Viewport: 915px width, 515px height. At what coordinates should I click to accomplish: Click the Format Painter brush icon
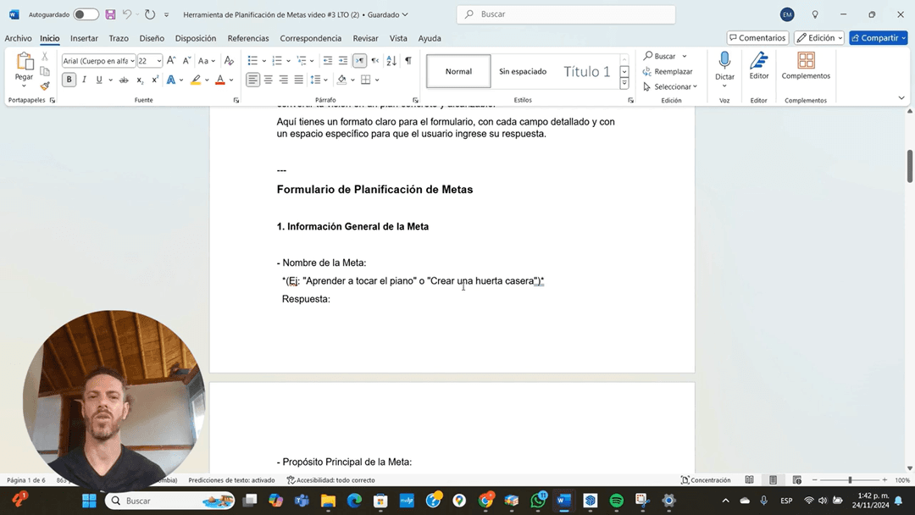[45, 86]
